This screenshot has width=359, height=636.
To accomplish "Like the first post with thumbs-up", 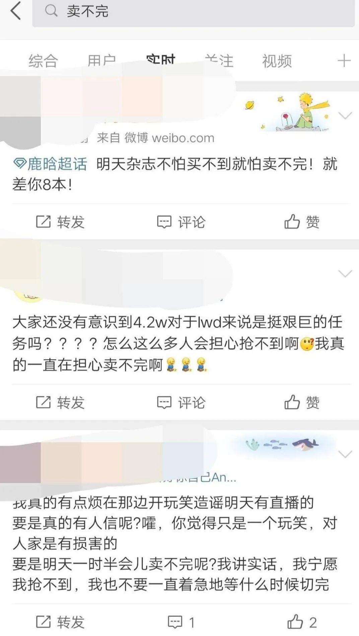I will pyautogui.click(x=302, y=221).
